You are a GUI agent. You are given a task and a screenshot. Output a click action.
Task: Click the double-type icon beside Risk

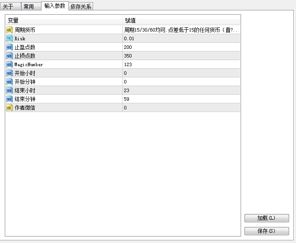tap(10, 38)
